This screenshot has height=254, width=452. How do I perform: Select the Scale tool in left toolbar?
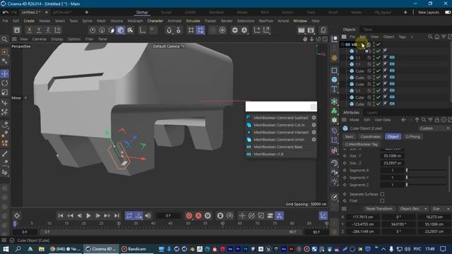click(5, 92)
